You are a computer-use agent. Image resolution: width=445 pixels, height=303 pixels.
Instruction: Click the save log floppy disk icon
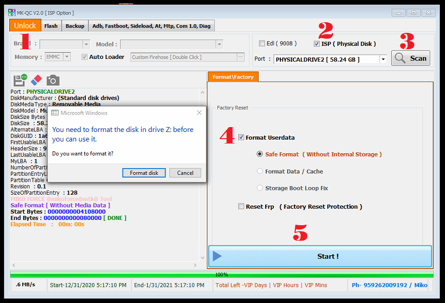[20, 80]
